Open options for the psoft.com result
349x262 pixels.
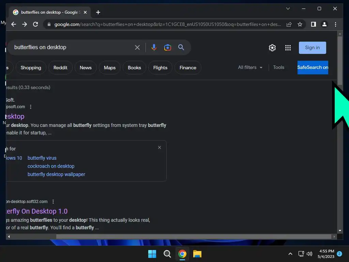pos(31,107)
